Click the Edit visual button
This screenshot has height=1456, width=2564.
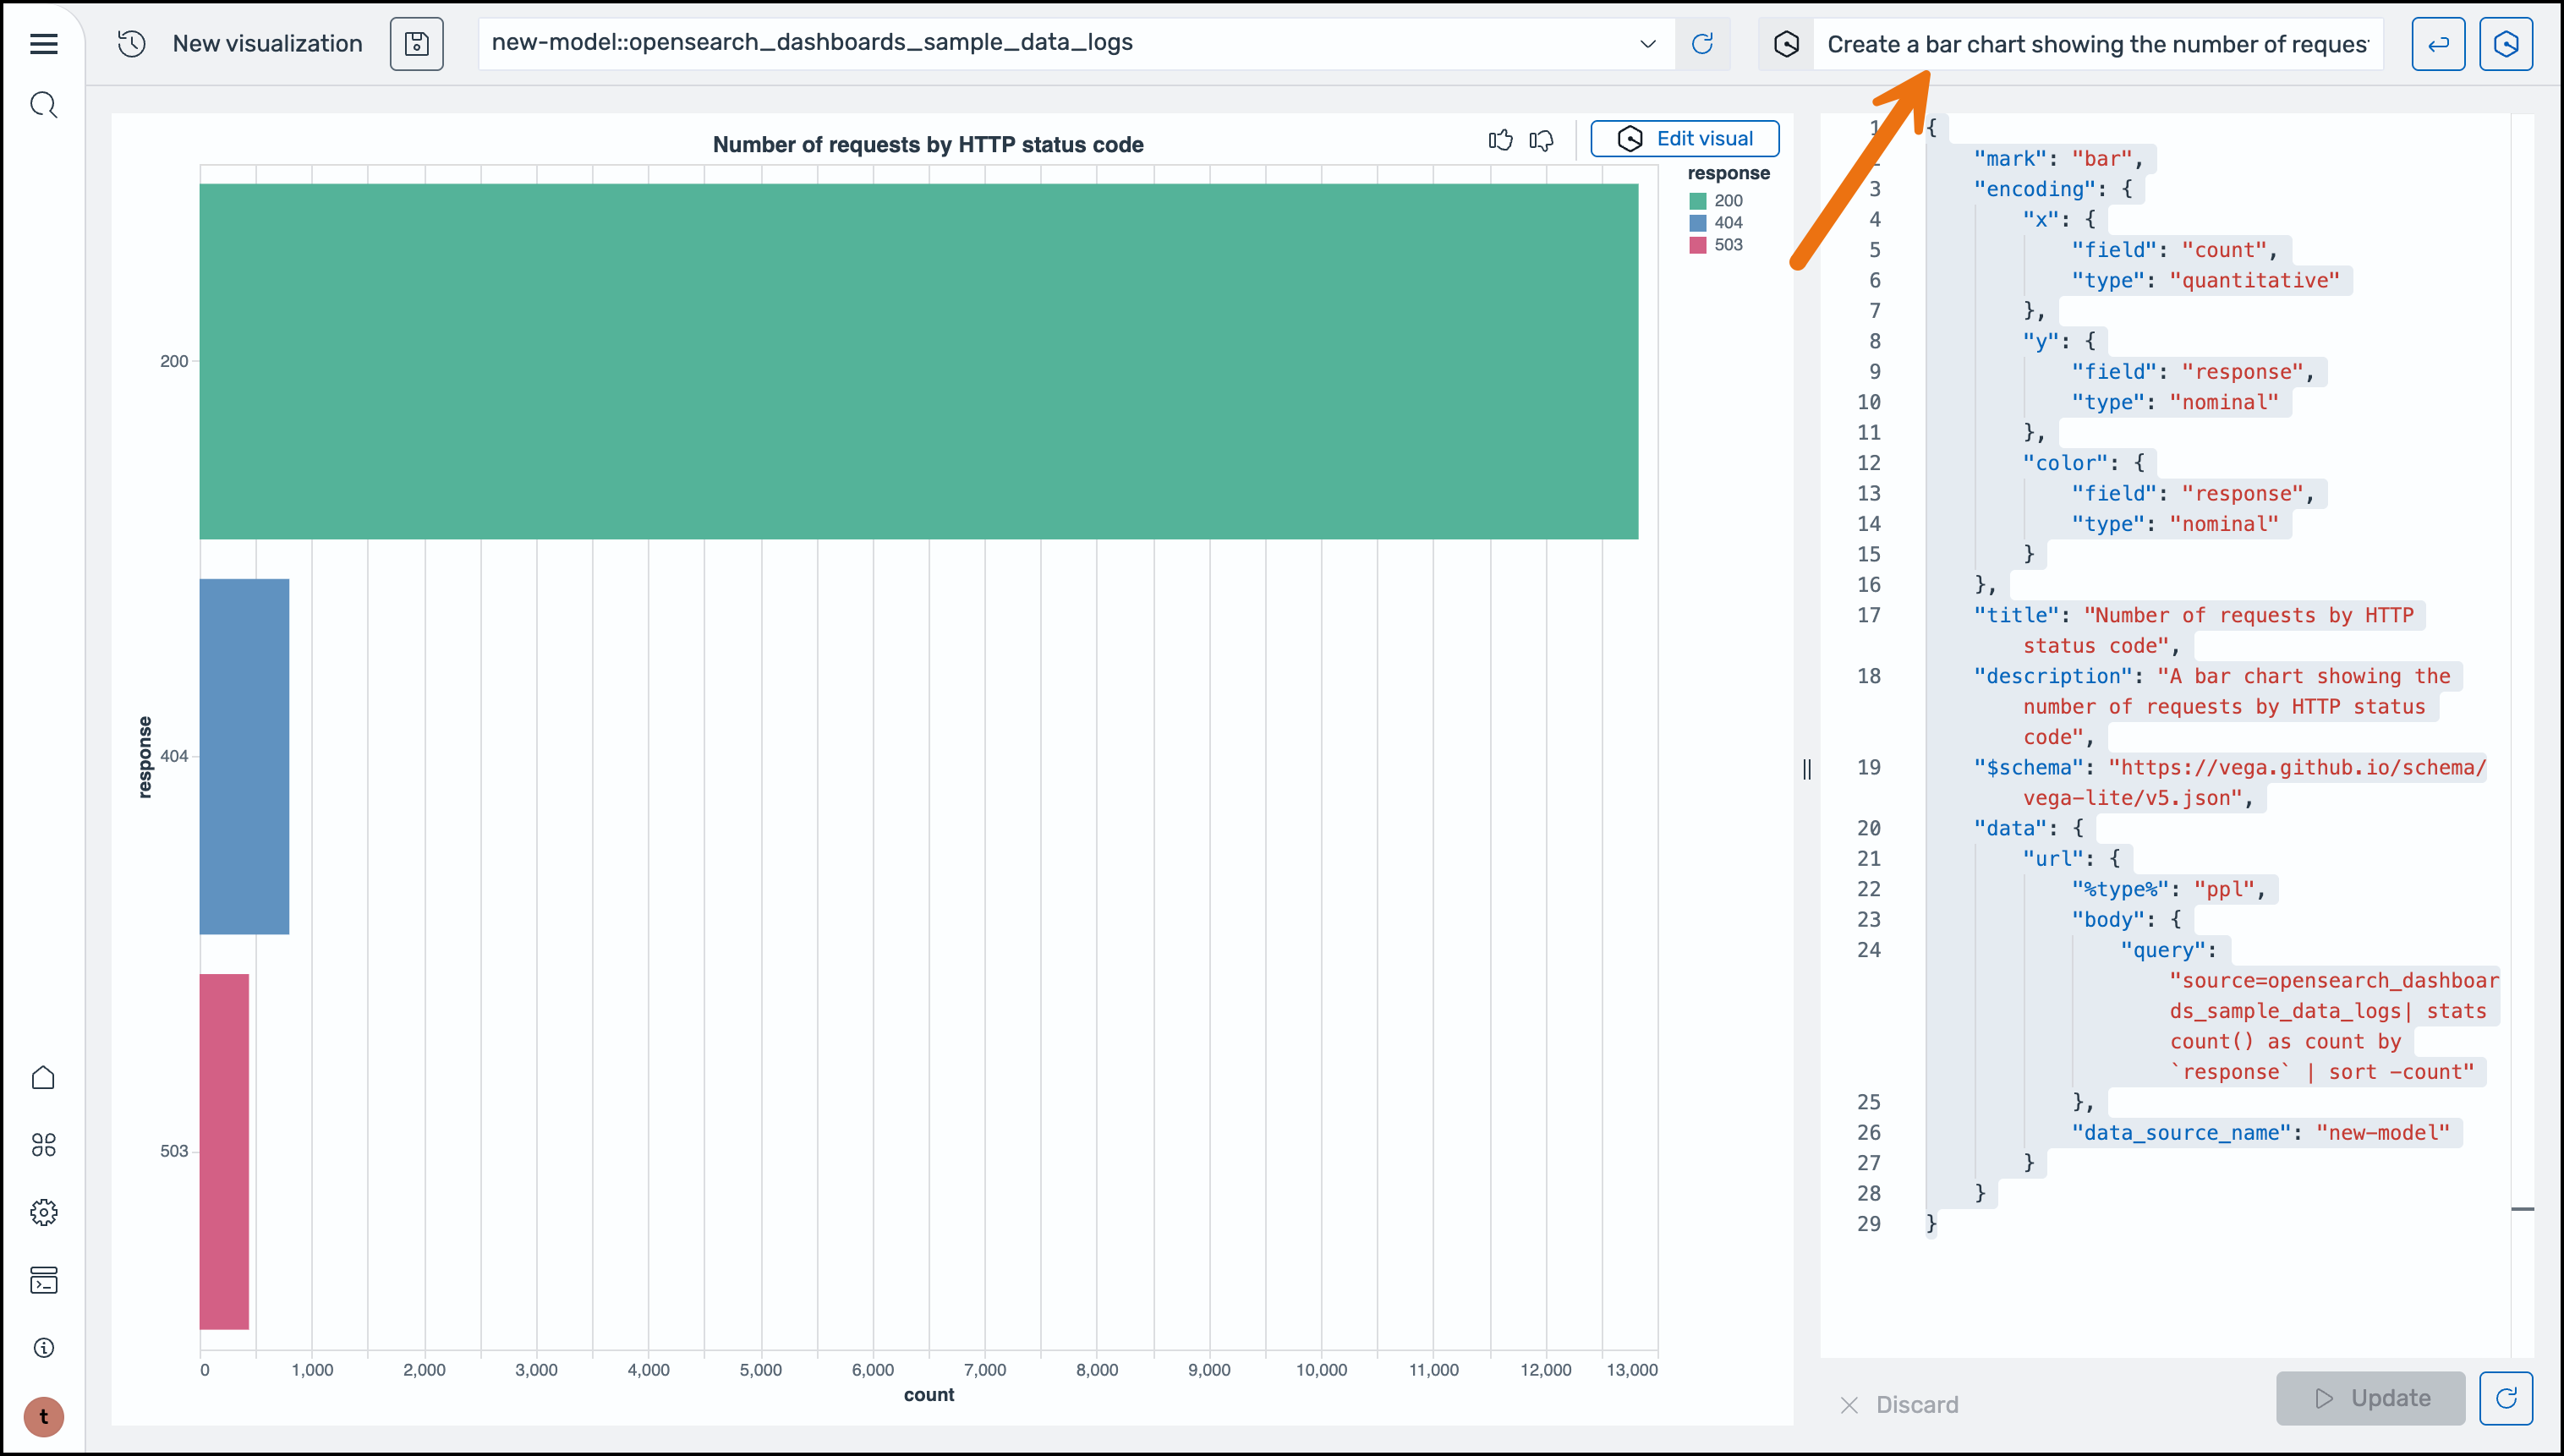point(1685,139)
